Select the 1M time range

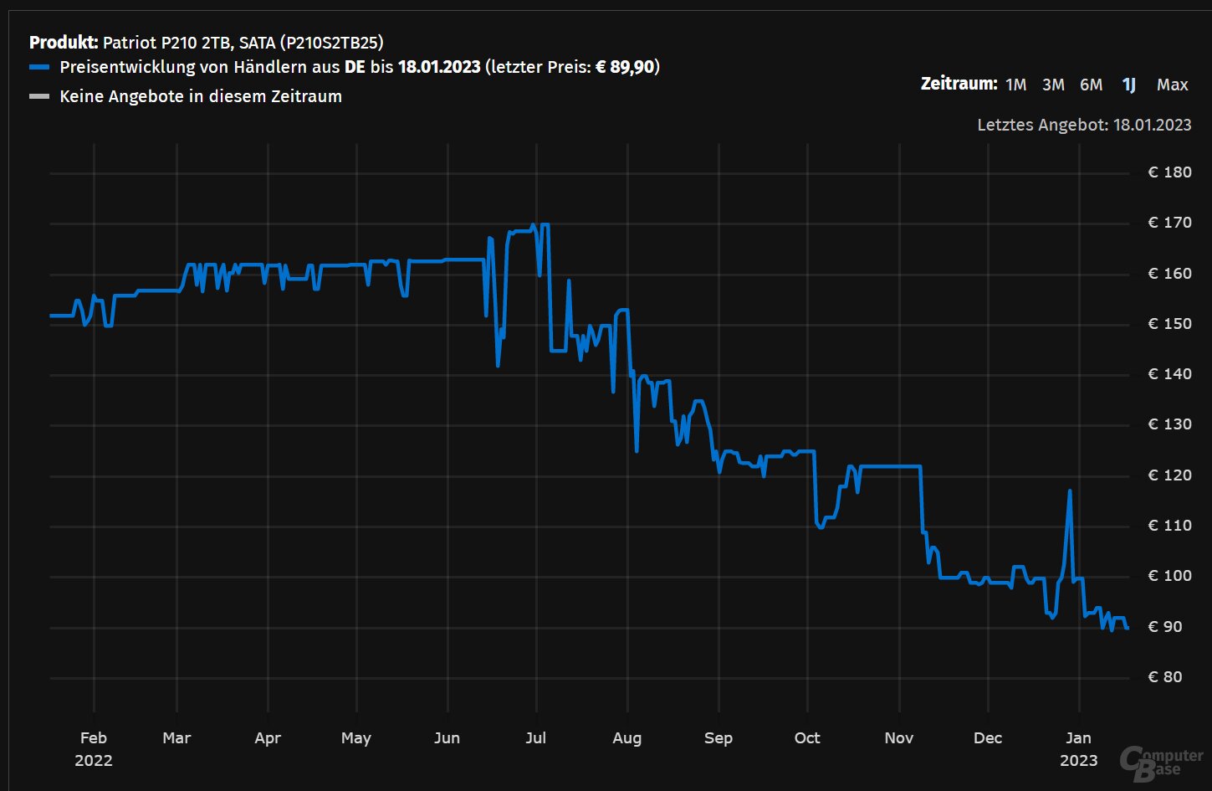click(1015, 85)
